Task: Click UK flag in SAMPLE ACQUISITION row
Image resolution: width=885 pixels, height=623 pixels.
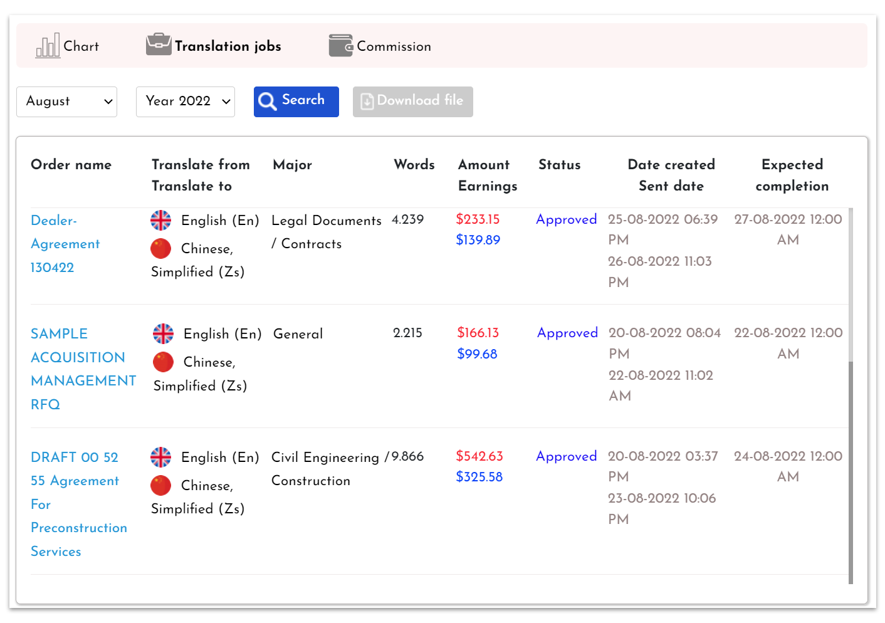Action: tap(164, 334)
